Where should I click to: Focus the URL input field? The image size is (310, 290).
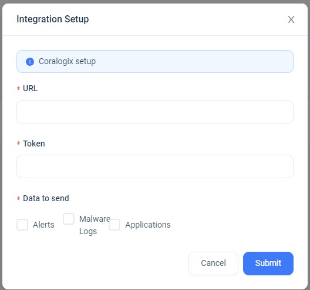(155, 112)
